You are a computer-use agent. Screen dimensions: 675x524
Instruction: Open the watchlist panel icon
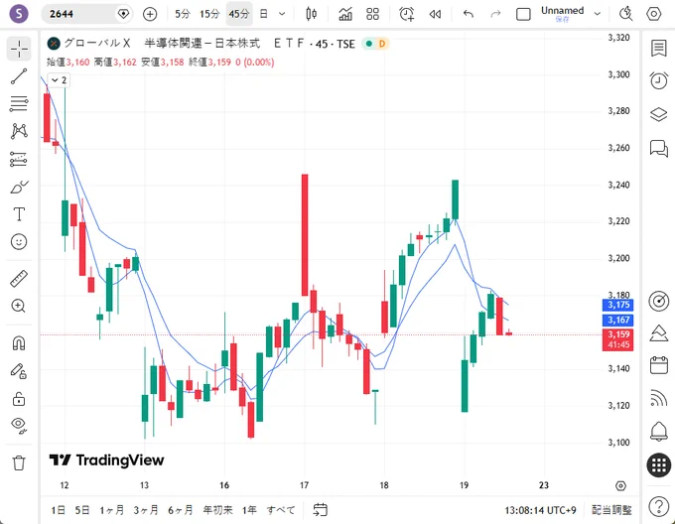(659, 49)
